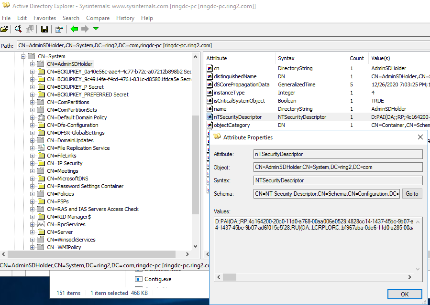
Task: Click the nTSecurityDescriptor attribute icon
Action: pos(209,117)
